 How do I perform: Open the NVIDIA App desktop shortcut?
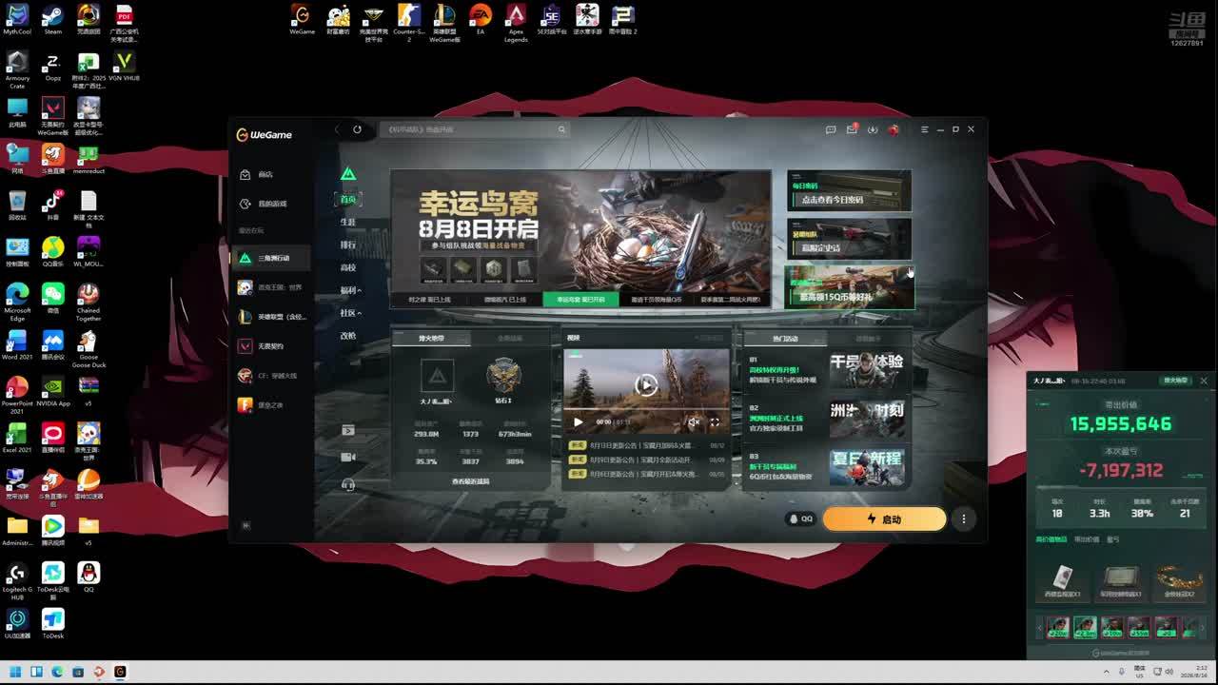tap(53, 393)
